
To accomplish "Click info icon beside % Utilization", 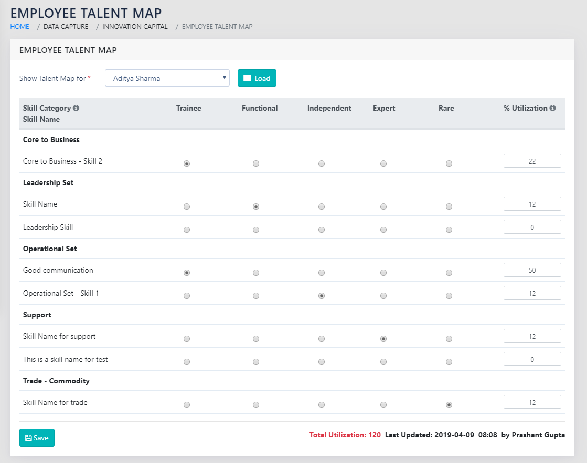I will (552, 109).
